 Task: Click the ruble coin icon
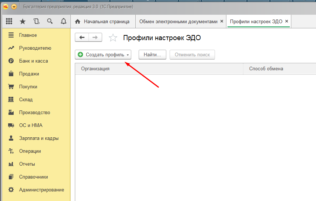[11, 61]
